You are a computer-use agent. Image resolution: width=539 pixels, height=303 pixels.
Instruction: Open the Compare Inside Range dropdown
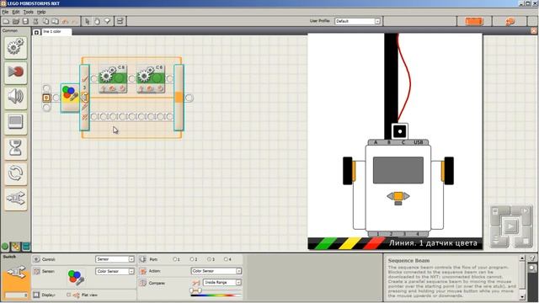(x=222, y=283)
